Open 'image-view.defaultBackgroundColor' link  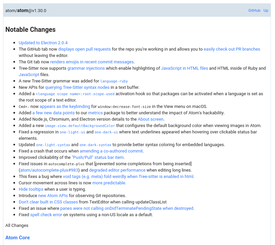pyautogui.click(x=80, y=126)
